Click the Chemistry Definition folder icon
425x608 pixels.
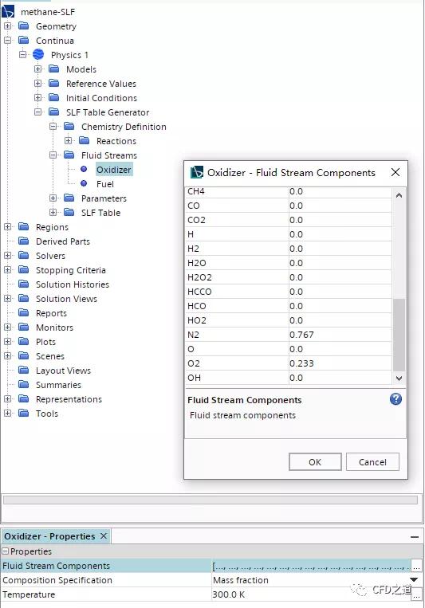coord(69,127)
